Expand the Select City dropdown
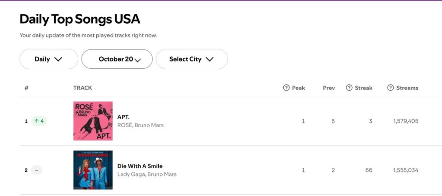 (192, 59)
